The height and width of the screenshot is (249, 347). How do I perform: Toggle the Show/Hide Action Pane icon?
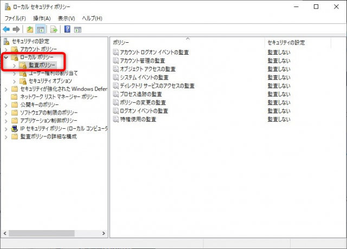(78, 29)
